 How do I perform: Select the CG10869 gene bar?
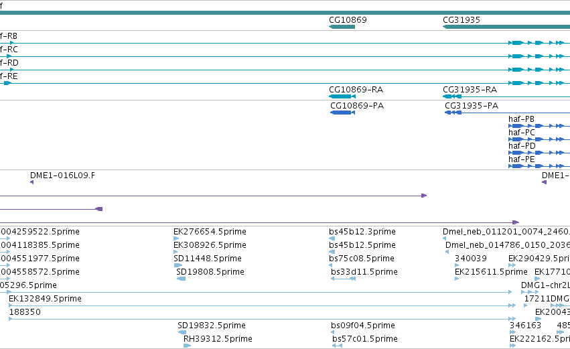pos(342,27)
